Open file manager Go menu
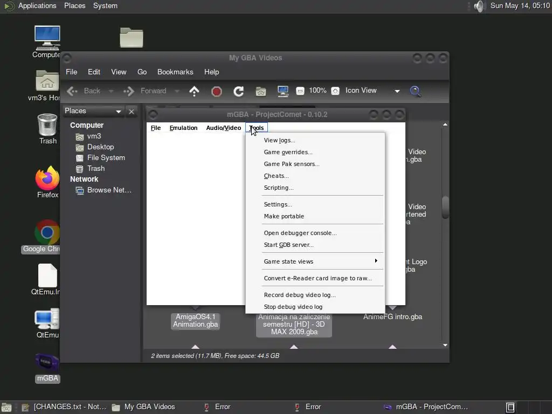 point(142,72)
